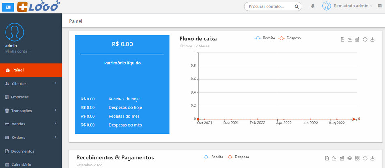385x168 pixels.
Task: Switch Recebimentos & Pagamentos to stacked view
Action: (x=350, y=158)
